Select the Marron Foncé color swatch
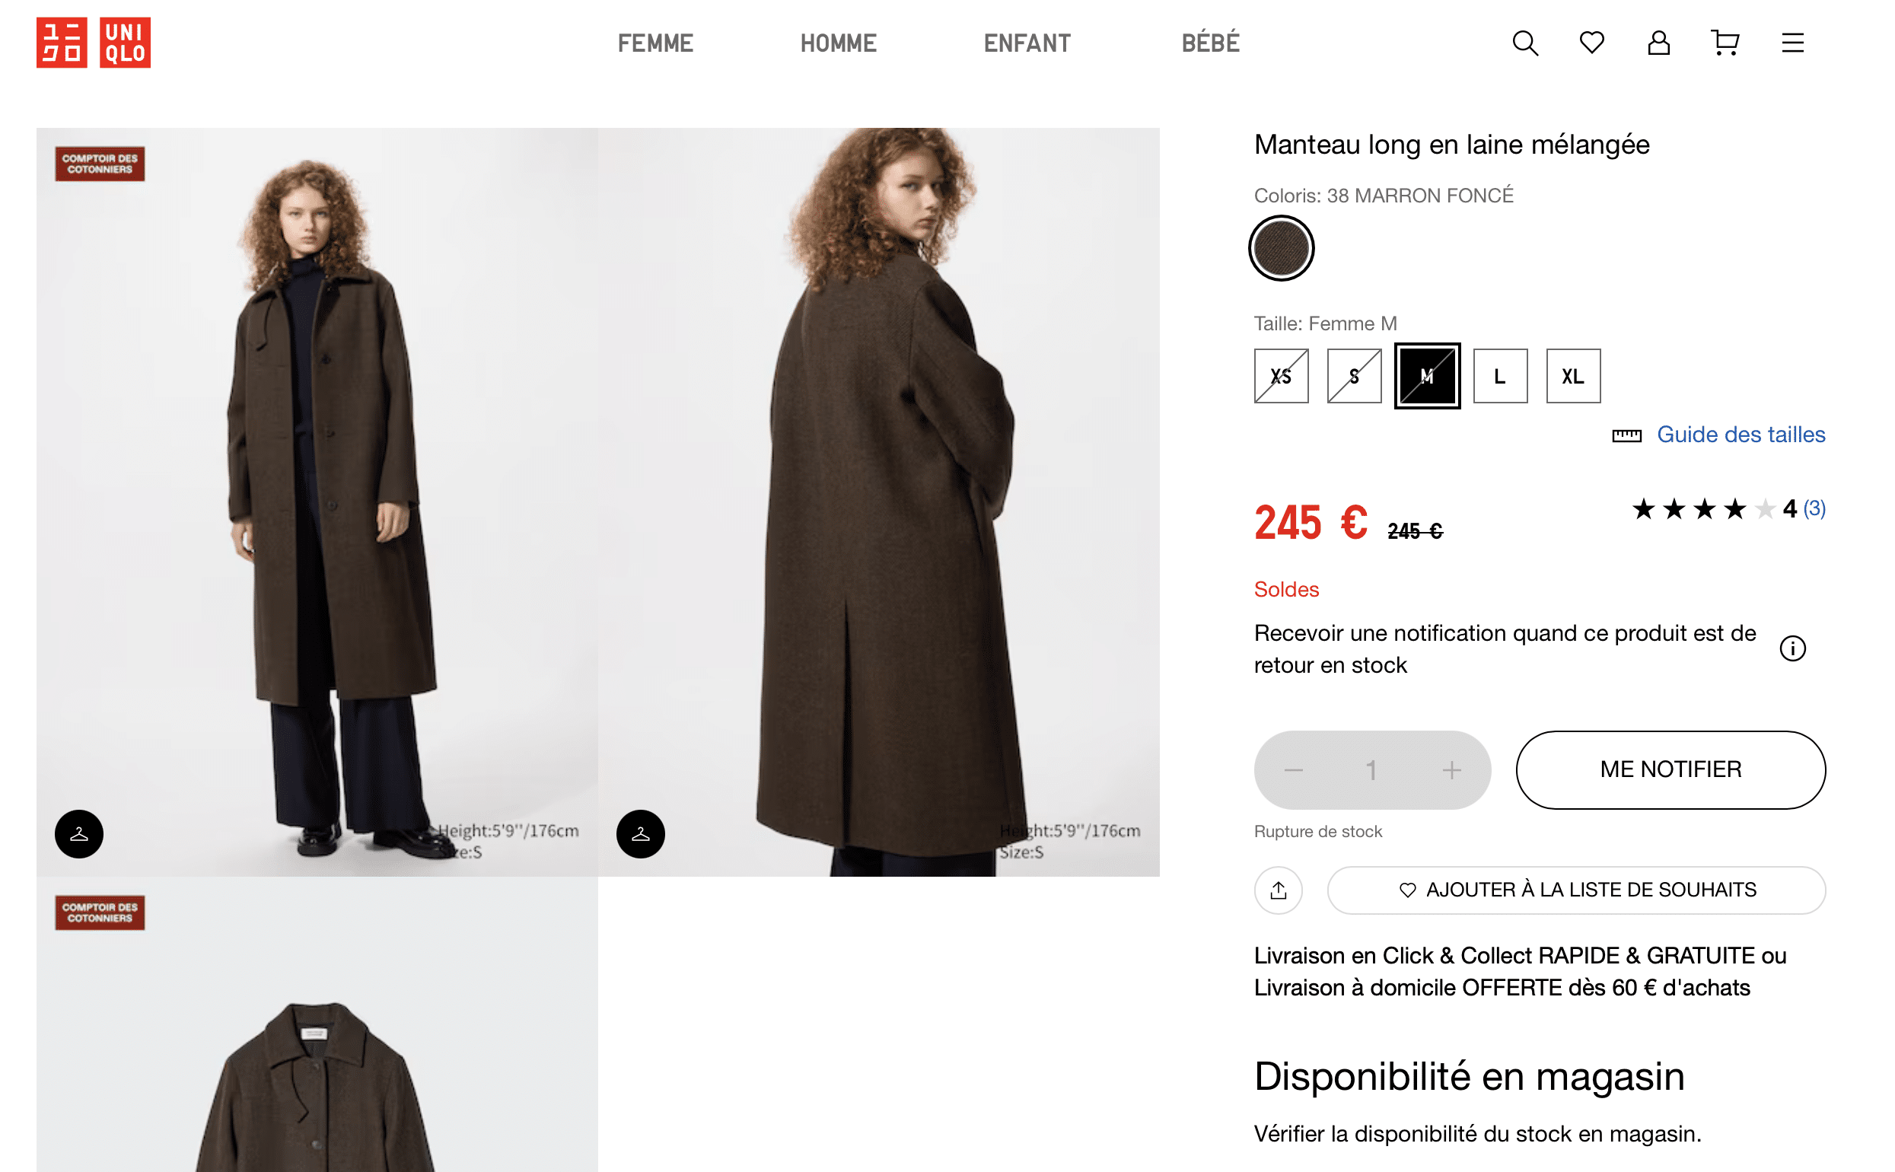 [1281, 248]
